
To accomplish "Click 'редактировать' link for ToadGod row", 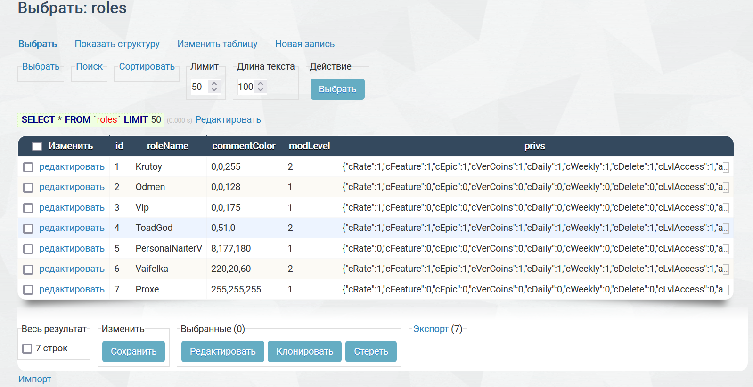I will (x=72, y=228).
